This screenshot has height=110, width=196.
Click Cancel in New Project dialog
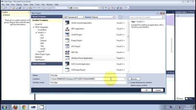158,90
